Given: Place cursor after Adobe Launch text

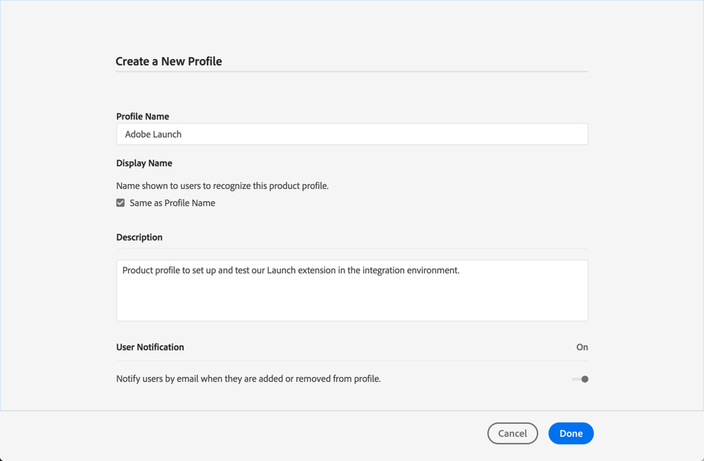Looking at the screenshot, I should (x=182, y=134).
